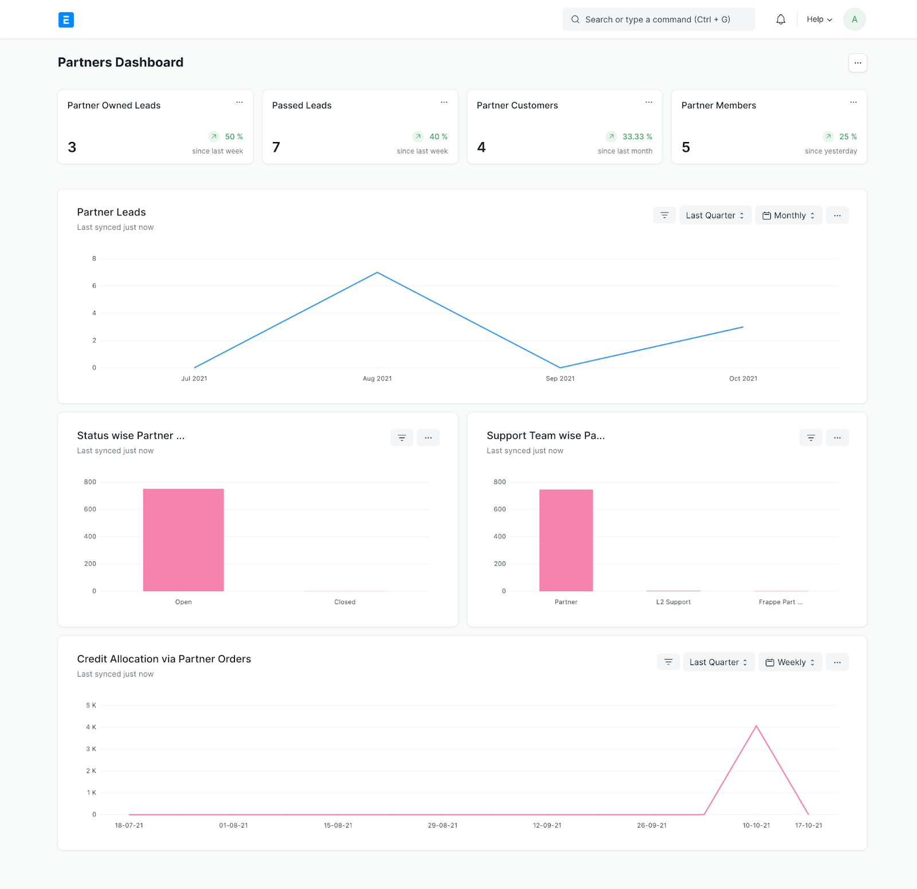Click the pink Partner support team bar
Screen dimensions: 917x889
point(566,540)
